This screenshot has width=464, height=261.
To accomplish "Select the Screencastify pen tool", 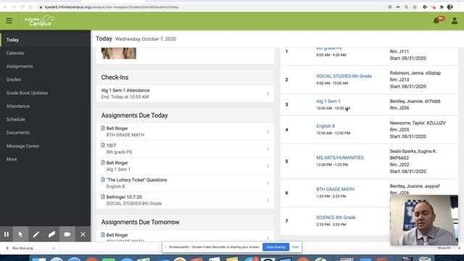I will coord(36,234).
